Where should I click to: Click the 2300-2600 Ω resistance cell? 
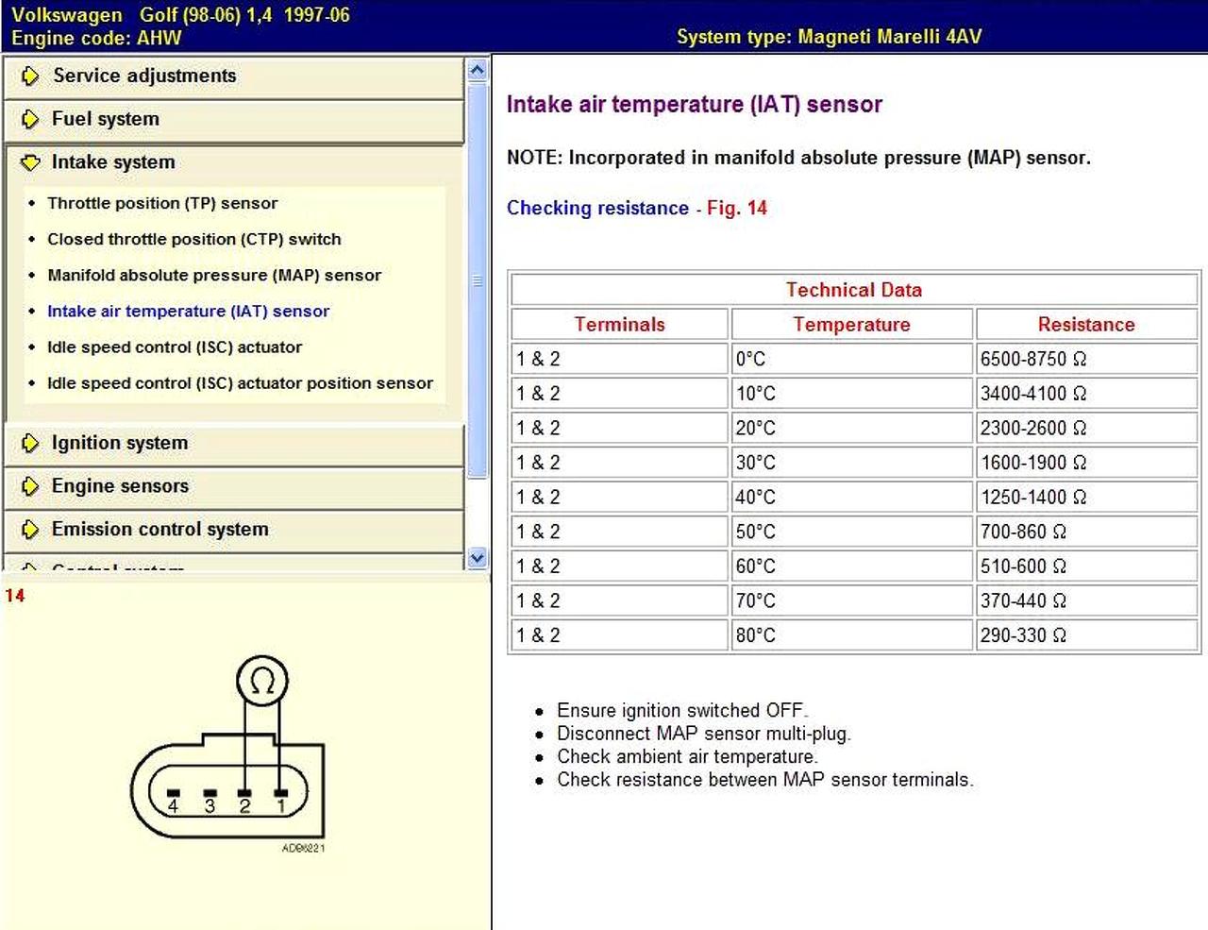(1086, 428)
